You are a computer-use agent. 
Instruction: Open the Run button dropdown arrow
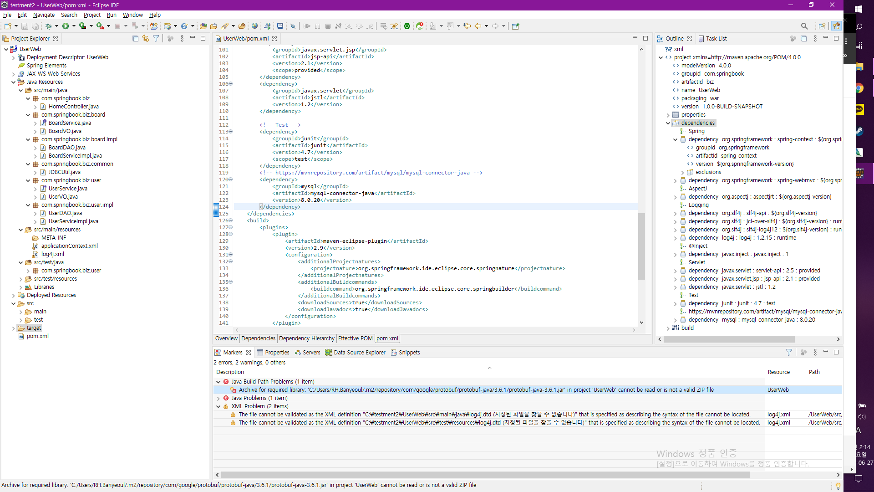(x=73, y=26)
